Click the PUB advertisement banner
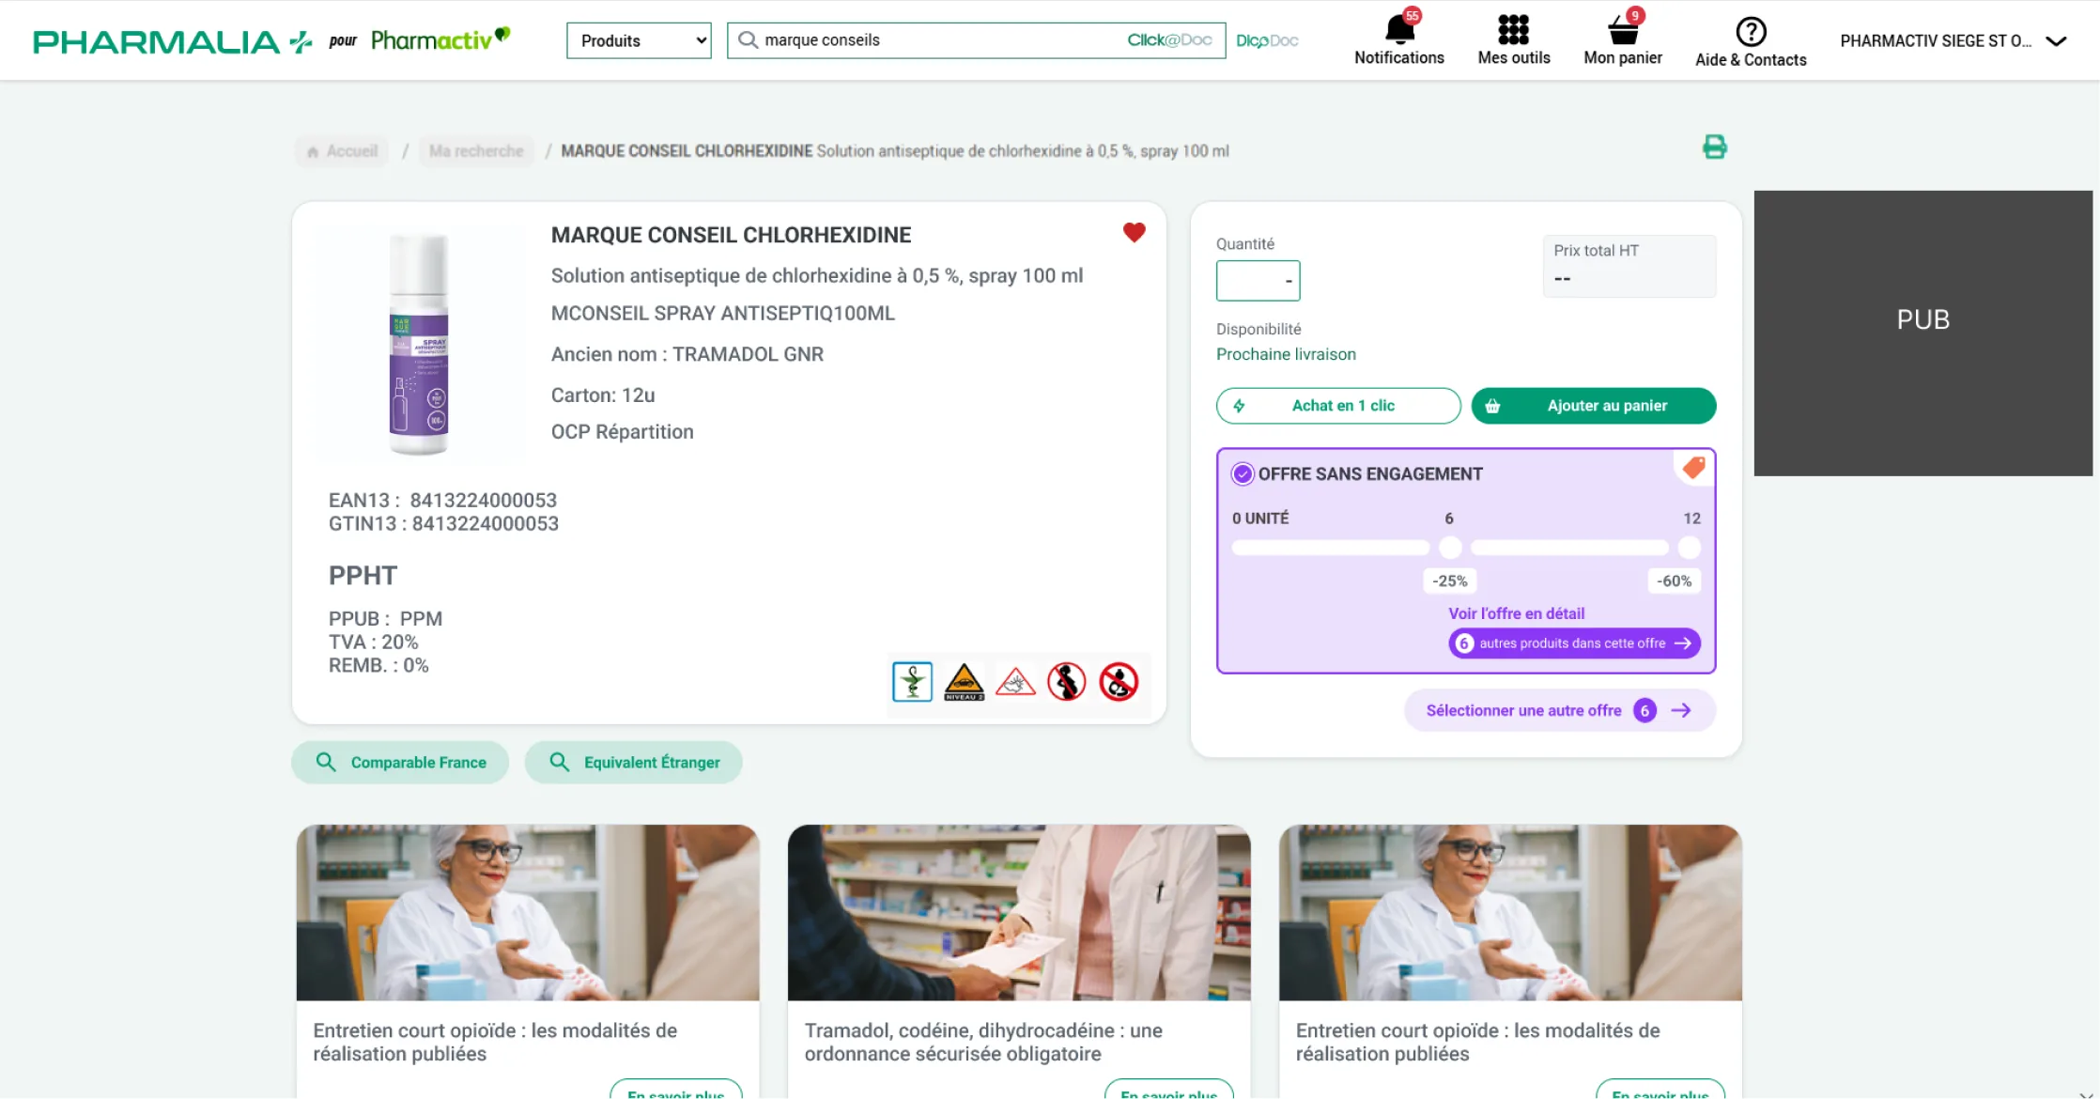2100x1099 pixels. pyautogui.click(x=1923, y=333)
